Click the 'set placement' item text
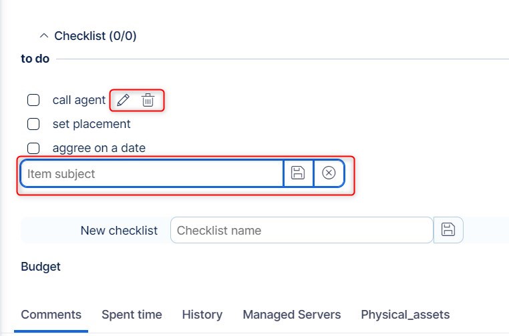Screen dimensions: 509x336 [92, 124]
